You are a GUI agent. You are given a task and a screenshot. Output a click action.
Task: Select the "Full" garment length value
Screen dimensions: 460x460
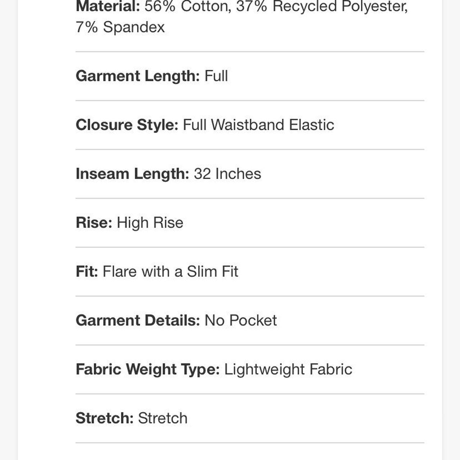tap(216, 76)
